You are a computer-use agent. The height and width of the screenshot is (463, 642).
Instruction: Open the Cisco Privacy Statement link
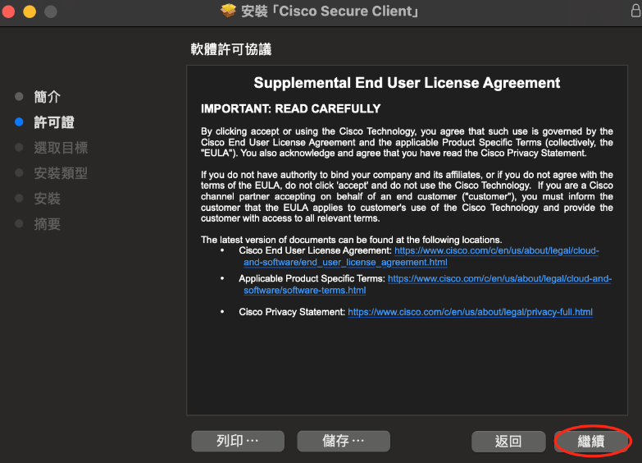click(x=470, y=312)
